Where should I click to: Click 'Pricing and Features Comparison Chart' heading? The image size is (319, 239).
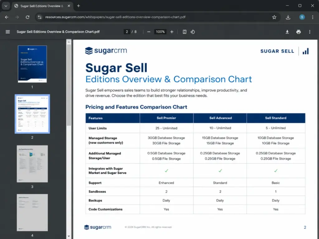click(136, 107)
